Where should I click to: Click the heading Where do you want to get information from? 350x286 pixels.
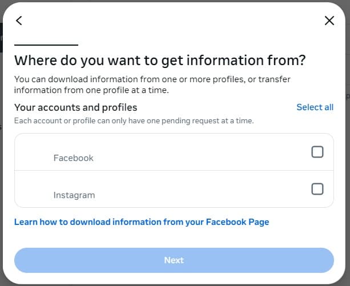pyautogui.click(x=160, y=61)
